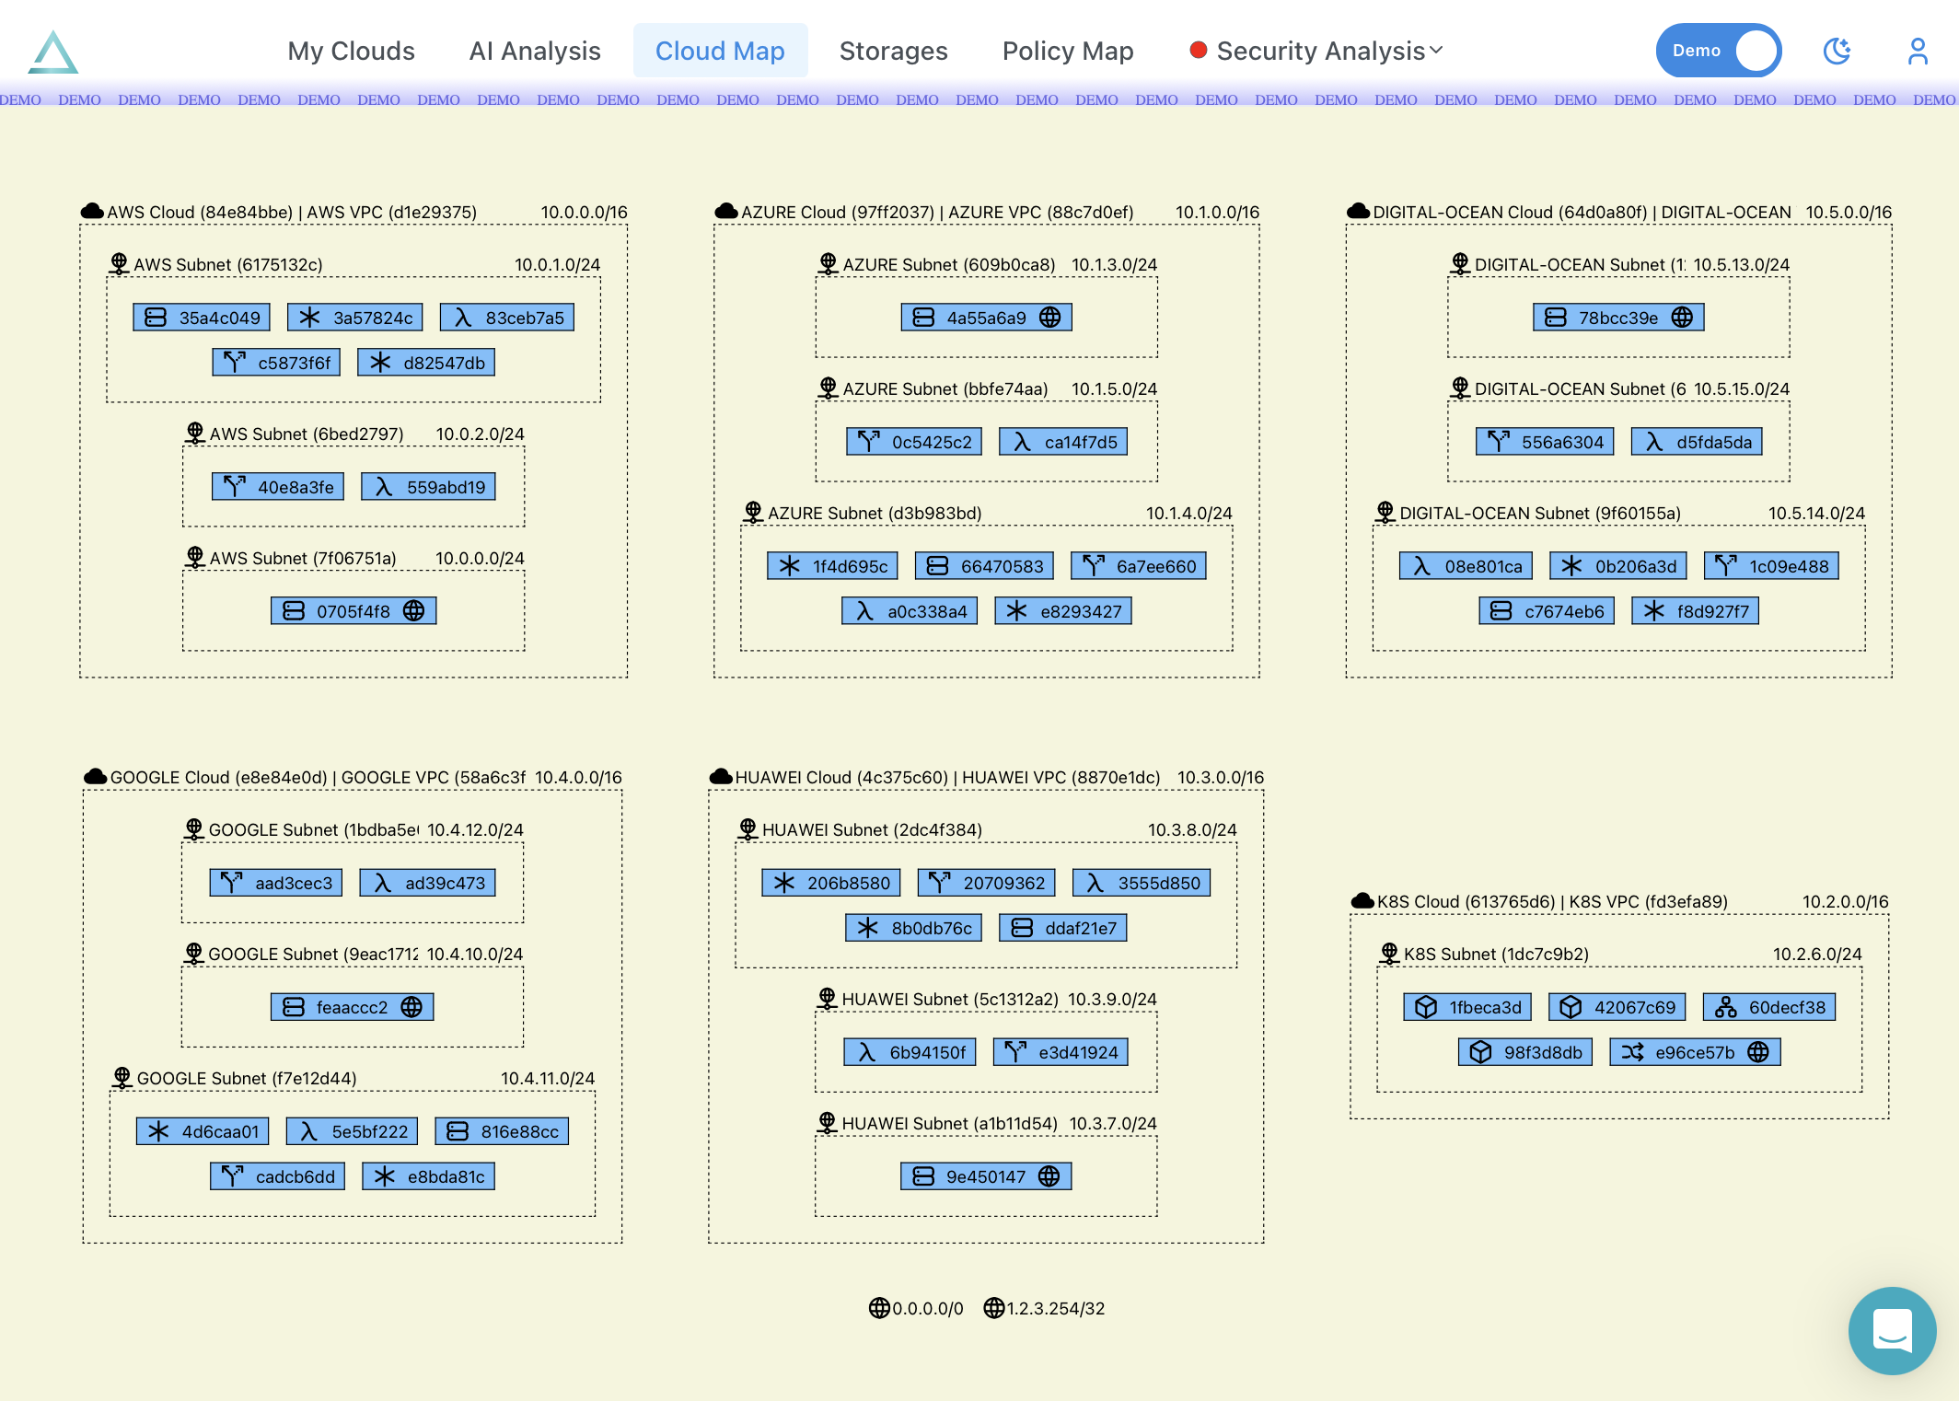This screenshot has width=1959, height=1401.
Task: Select K8S pod node 1fbeca3d
Action: coord(1467,1007)
